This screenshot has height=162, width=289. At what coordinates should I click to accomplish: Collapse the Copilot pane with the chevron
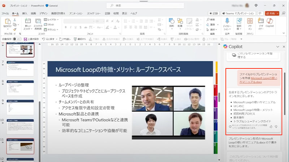coord(277,47)
